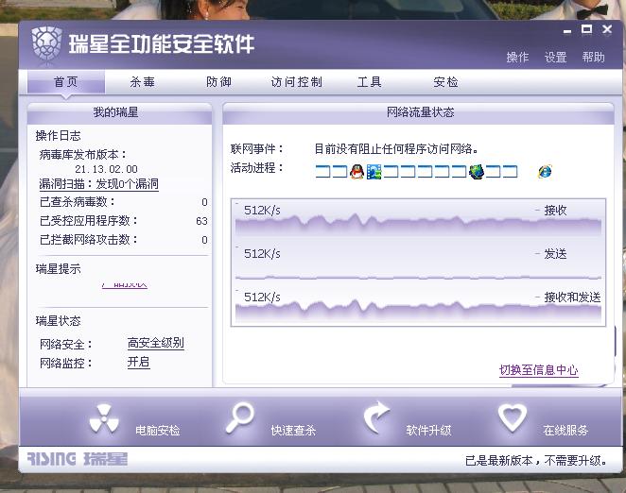Click the 网络安全 label
626x493 pixels.
coord(66,344)
